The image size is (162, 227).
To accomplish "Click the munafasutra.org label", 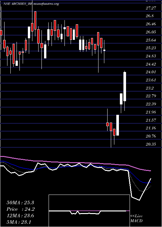I will point(46,4).
